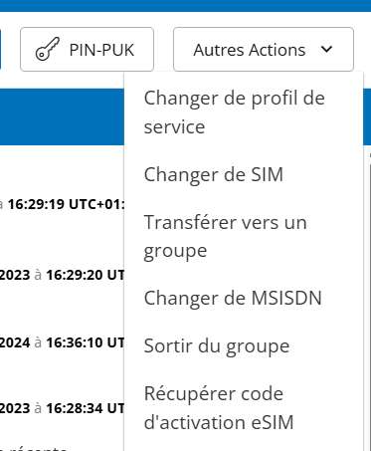Click the 2023 à 16:29:20 timestamp
The image size is (371, 451).
coord(62,275)
